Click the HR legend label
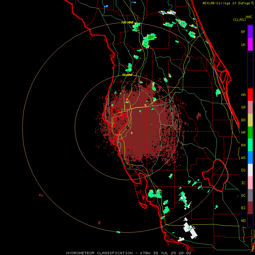 pyautogui.click(x=243, y=133)
